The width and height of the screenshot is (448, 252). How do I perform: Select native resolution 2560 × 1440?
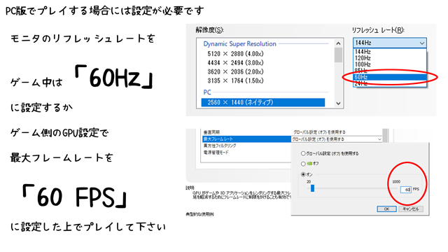(263, 102)
